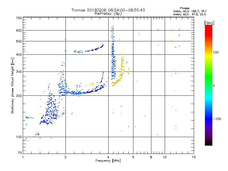The height and width of the screenshot is (171, 228).
Task: Click the x-axis tick label '16'
Action: [194, 157]
